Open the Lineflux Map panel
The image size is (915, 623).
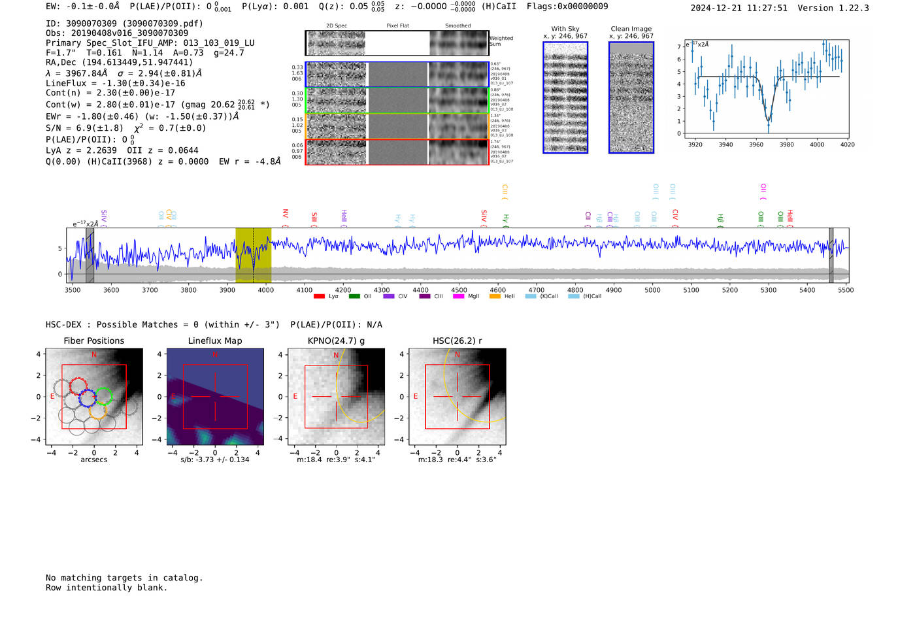coord(215,397)
